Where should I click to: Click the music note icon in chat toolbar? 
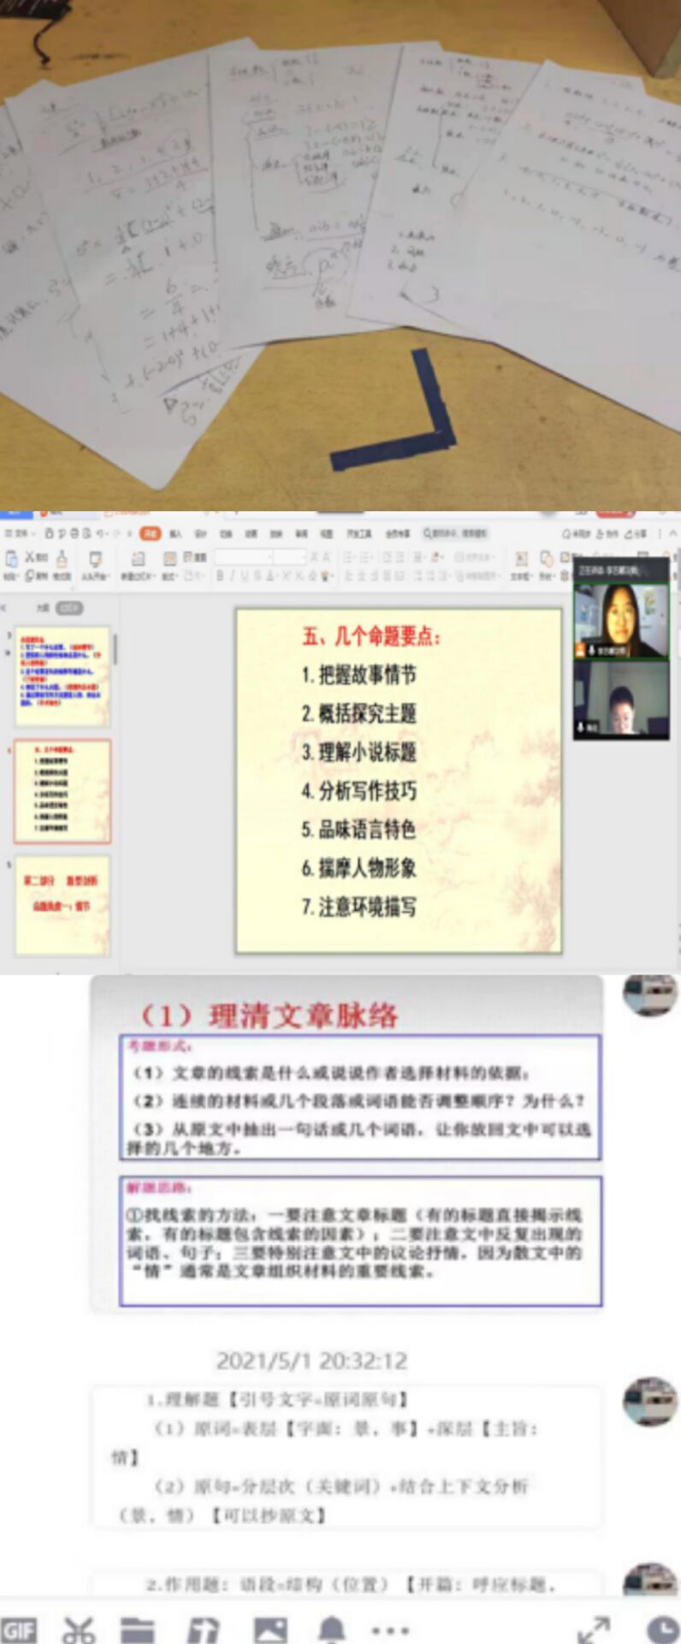(204, 1629)
